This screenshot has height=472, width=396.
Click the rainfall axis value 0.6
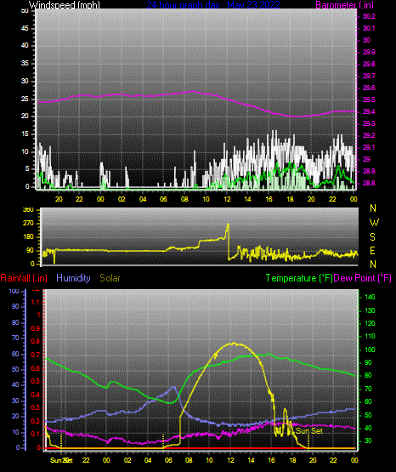(36, 369)
